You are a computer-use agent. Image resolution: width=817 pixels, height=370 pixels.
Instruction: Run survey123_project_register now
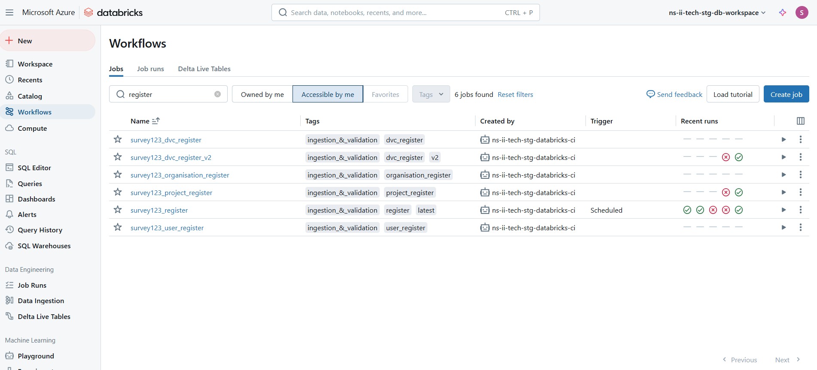click(783, 192)
